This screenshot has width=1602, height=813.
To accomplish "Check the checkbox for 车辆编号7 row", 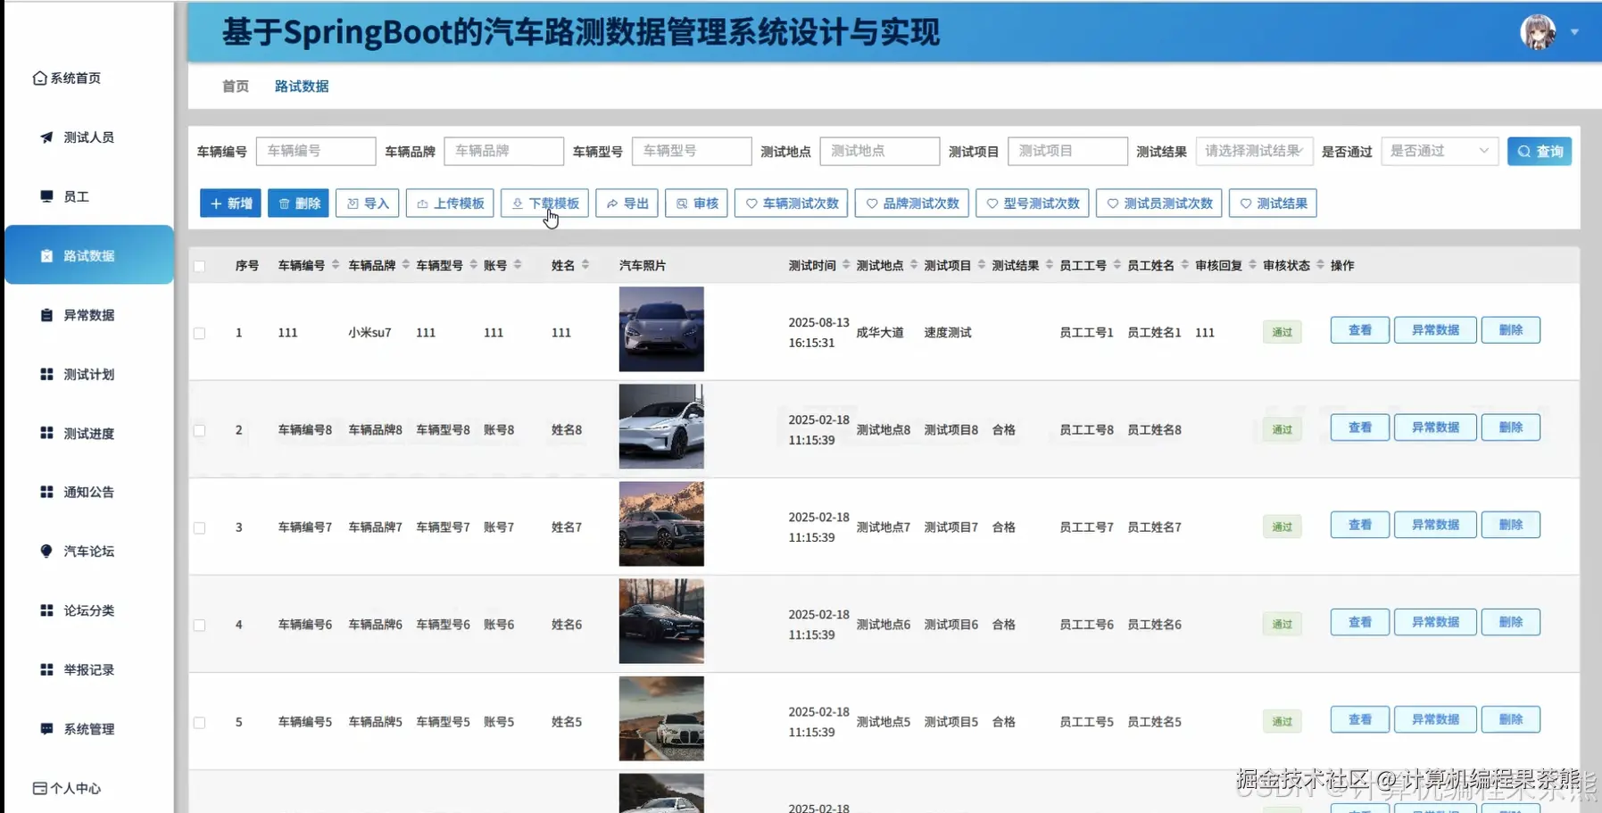I will click(199, 527).
